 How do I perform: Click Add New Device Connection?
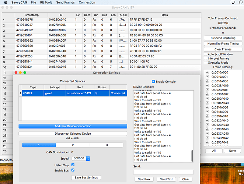click(73, 126)
